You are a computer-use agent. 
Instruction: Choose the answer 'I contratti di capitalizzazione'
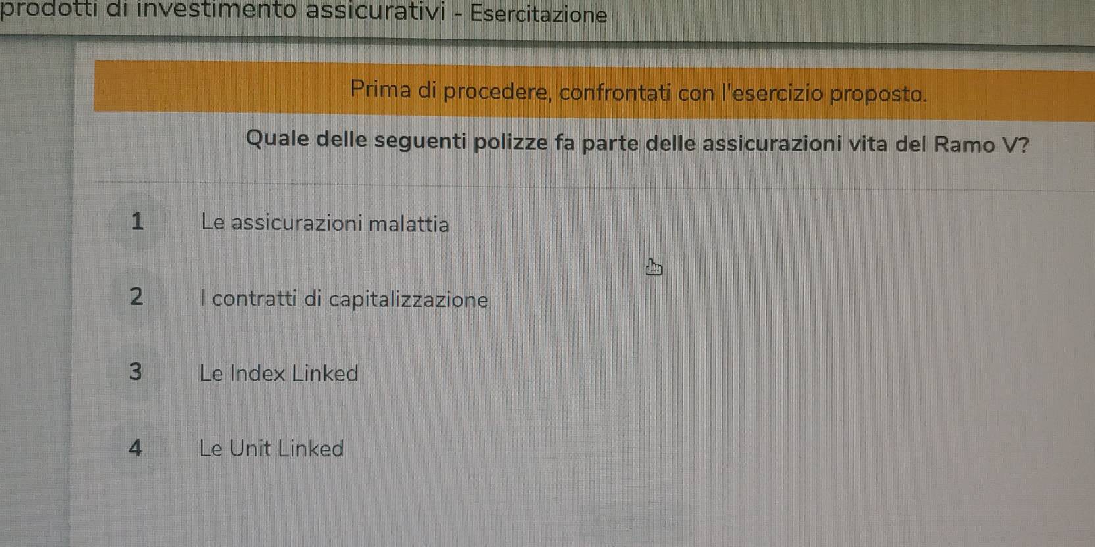344,299
